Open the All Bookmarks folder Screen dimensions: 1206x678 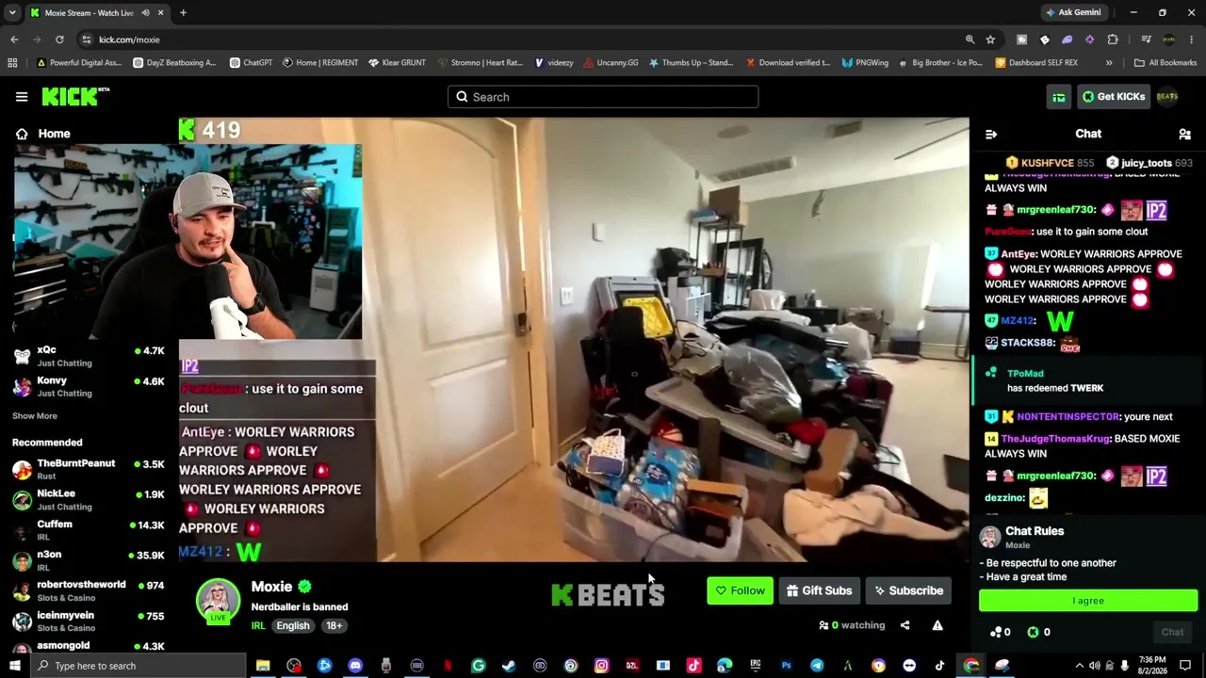coord(1165,63)
